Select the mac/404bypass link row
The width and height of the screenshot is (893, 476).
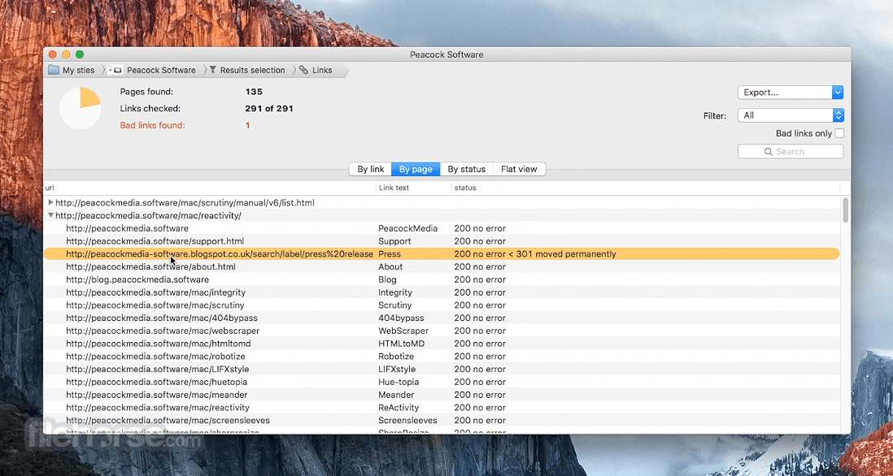tap(442, 318)
